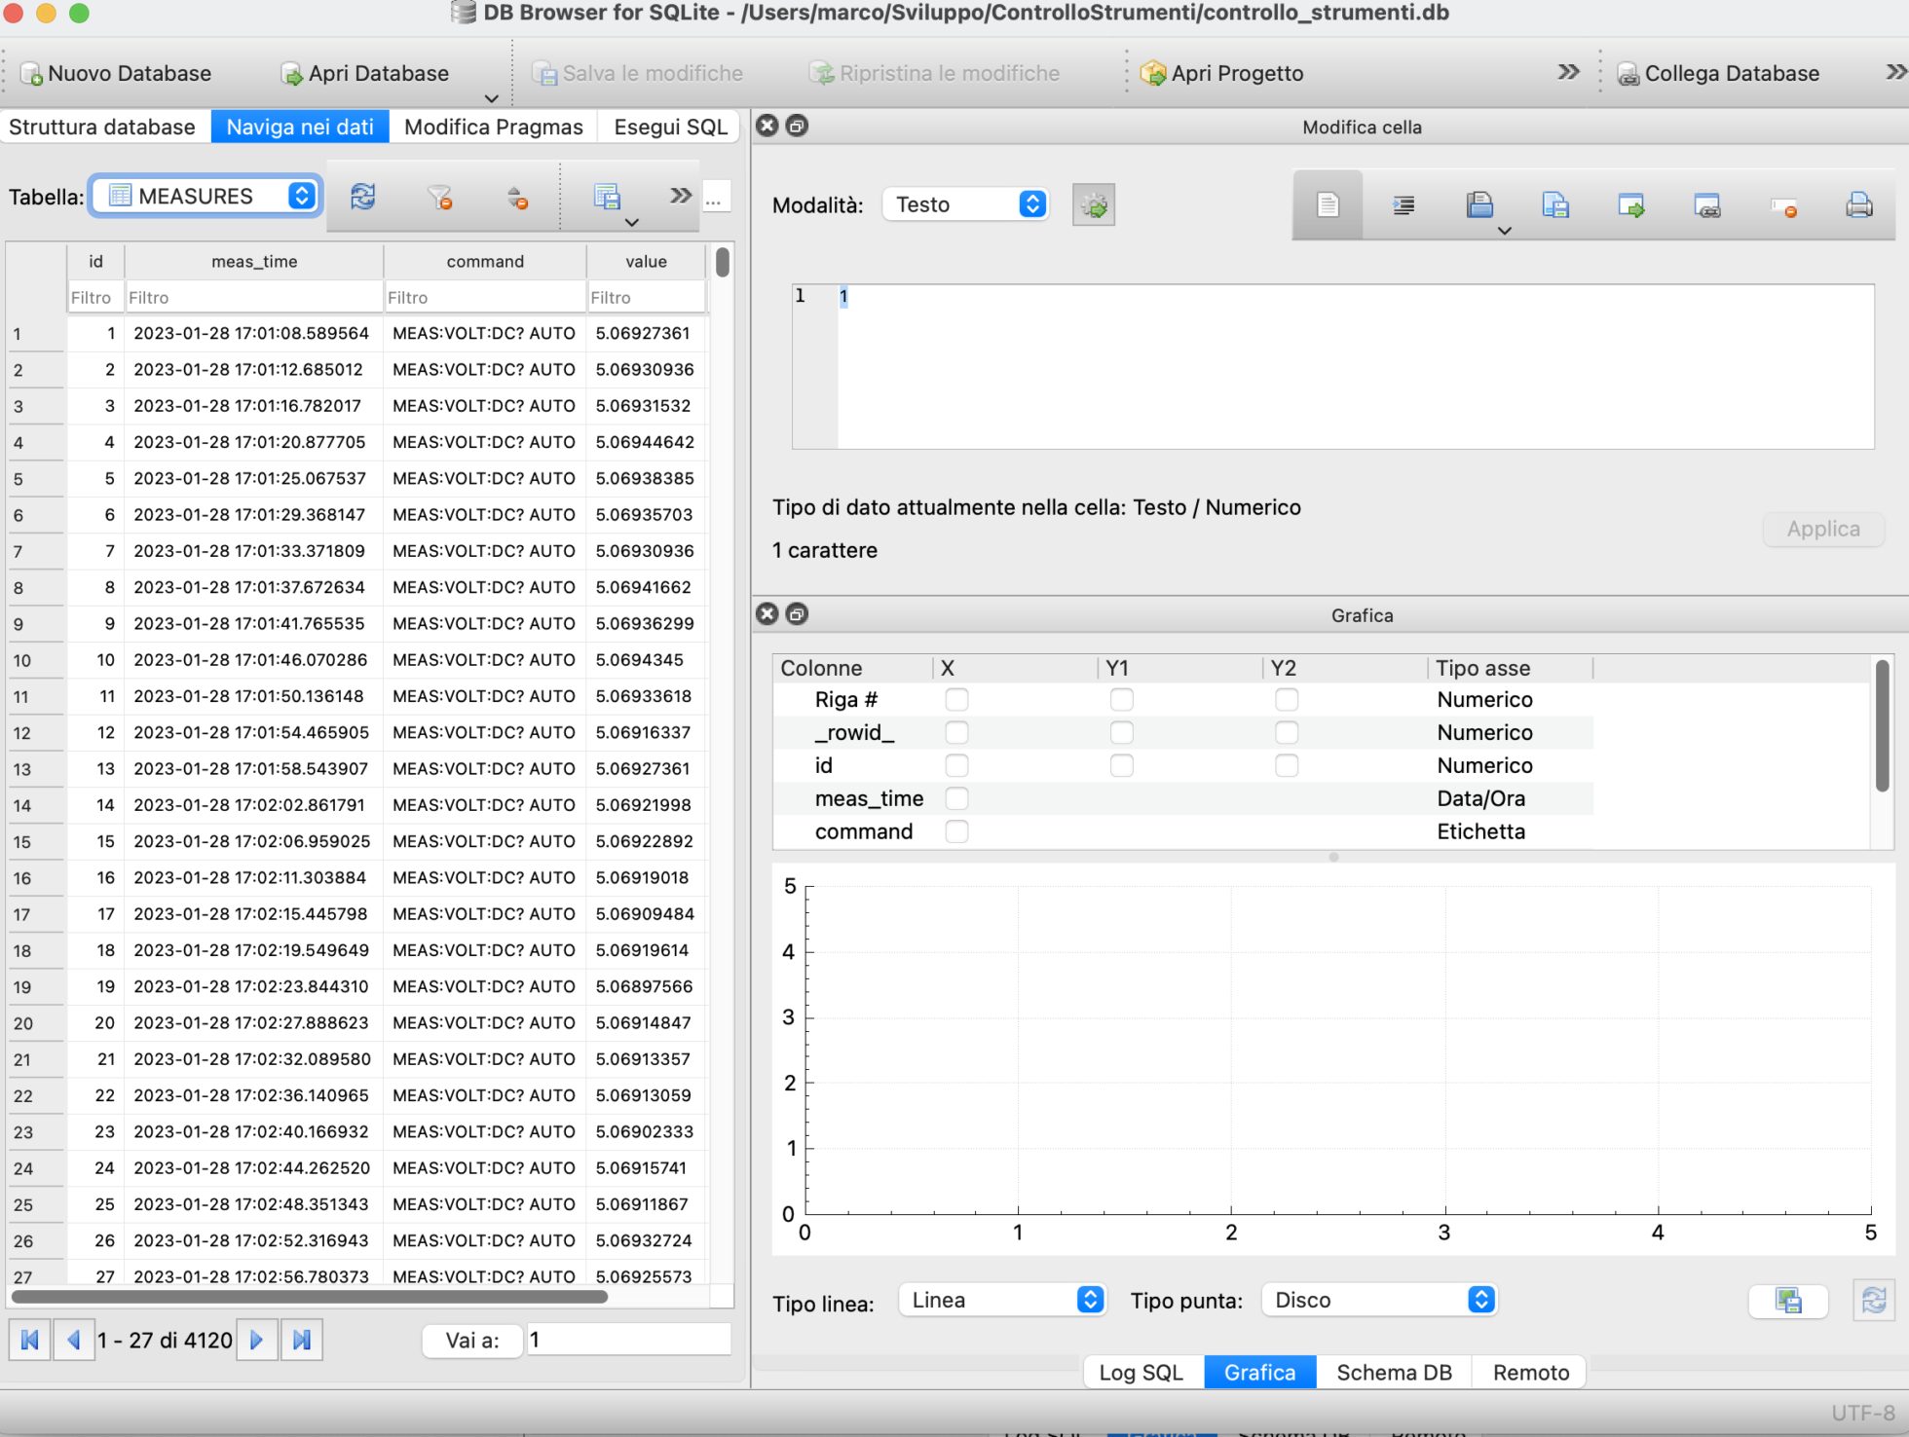This screenshot has width=1909, height=1437.
Task: Click the Vai a input field
Action: tap(628, 1340)
